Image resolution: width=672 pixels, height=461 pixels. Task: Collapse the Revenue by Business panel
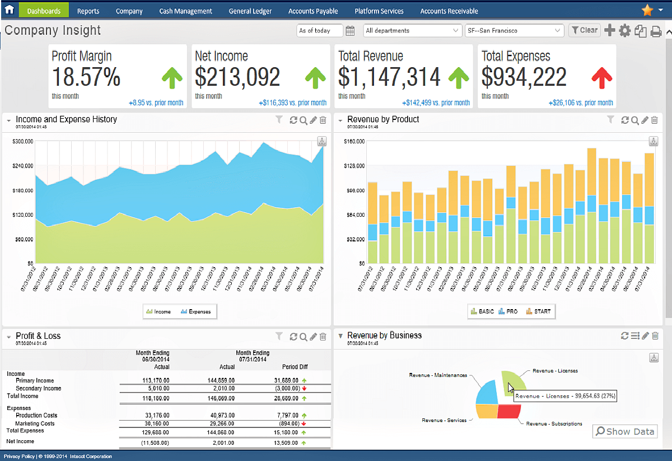tap(340, 336)
